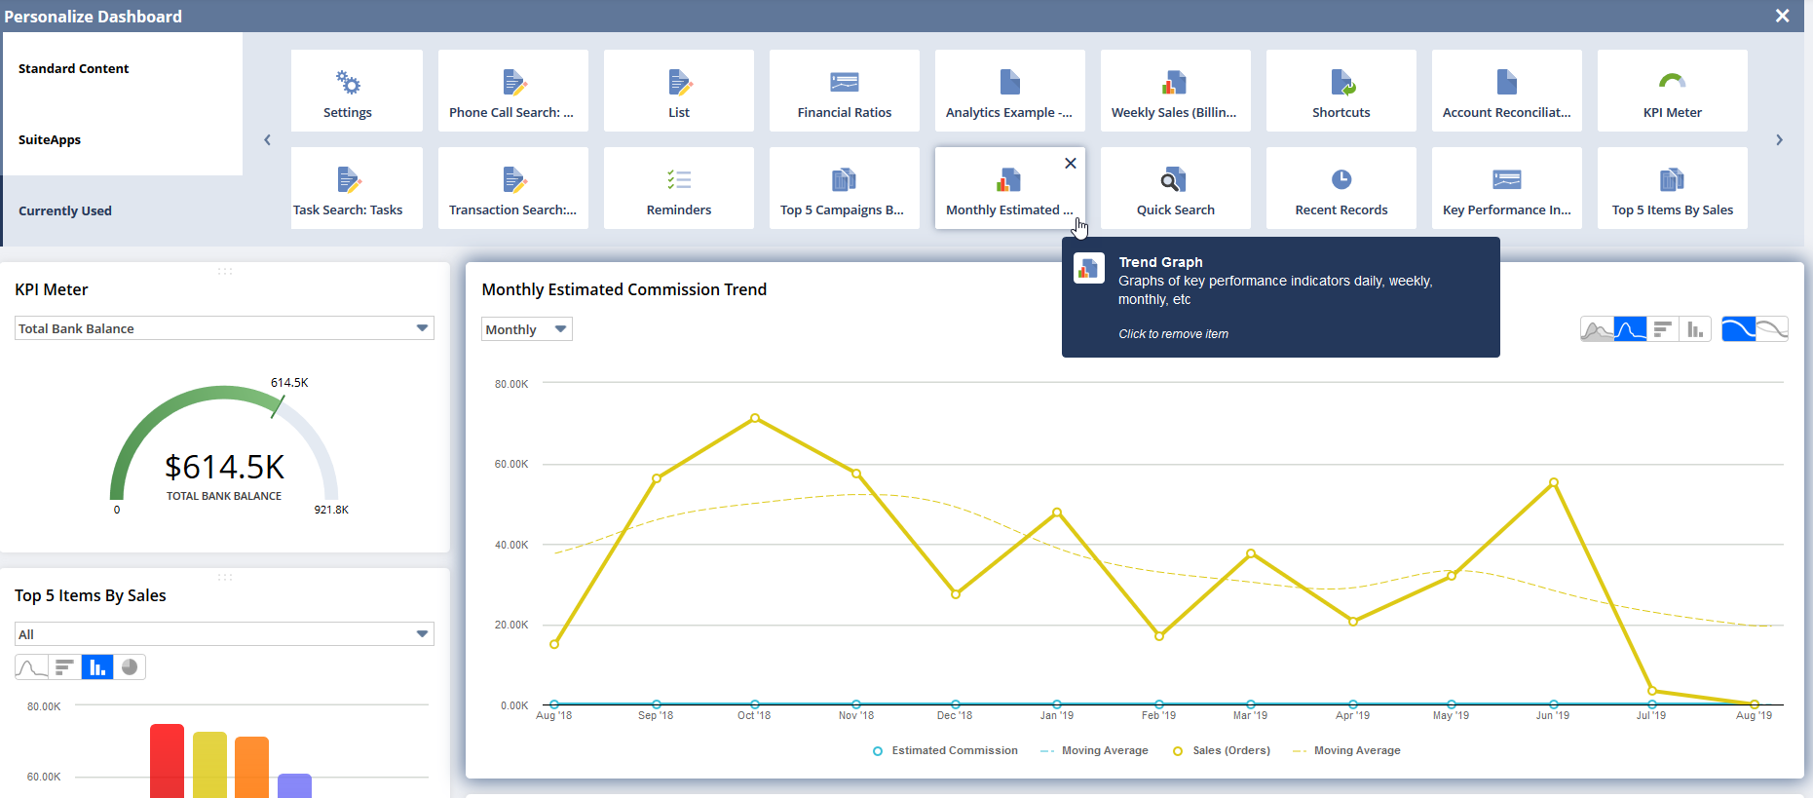Switch trend graph to area chart
The width and height of the screenshot is (1813, 798).
point(1597,329)
